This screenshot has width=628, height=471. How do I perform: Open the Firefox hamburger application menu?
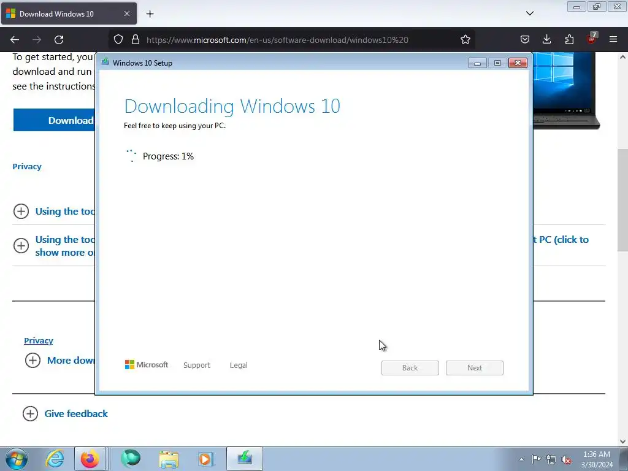pos(613,39)
